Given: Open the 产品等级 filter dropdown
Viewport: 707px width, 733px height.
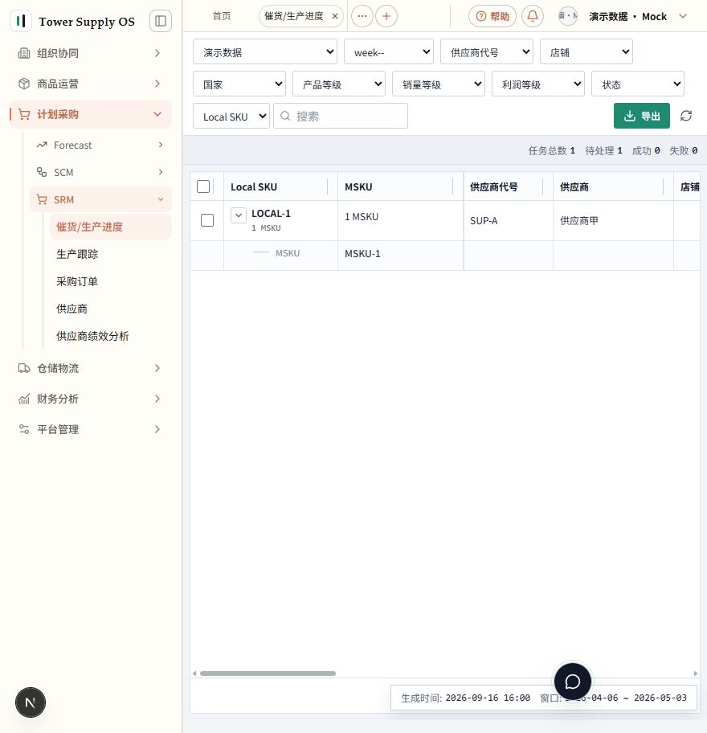Looking at the screenshot, I should tap(339, 84).
